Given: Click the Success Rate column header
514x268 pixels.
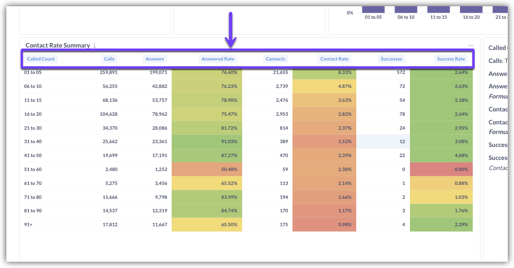Looking at the screenshot, I should click(x=451, y=59).
